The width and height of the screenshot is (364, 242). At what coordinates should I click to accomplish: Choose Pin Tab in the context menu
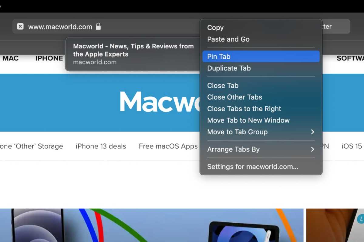tap(261, 57)
